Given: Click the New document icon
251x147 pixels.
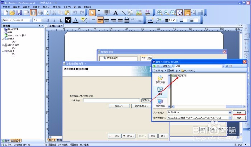Looking at the screenshot, I should click(x=6, y=13).
